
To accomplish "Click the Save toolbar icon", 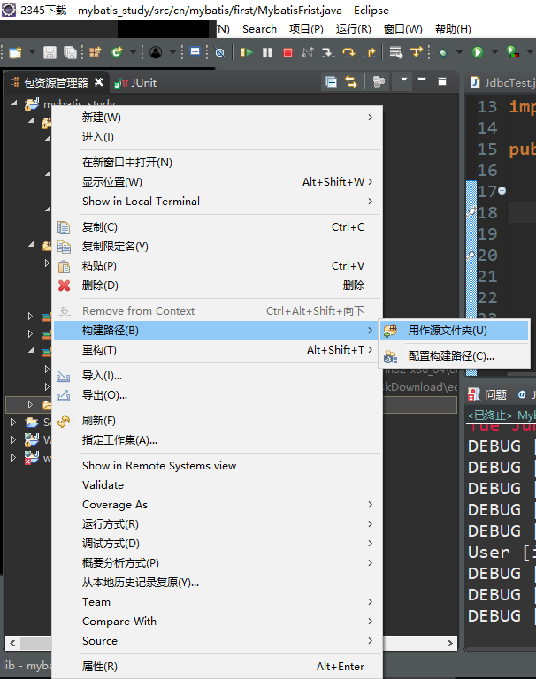I will [50, 52].
